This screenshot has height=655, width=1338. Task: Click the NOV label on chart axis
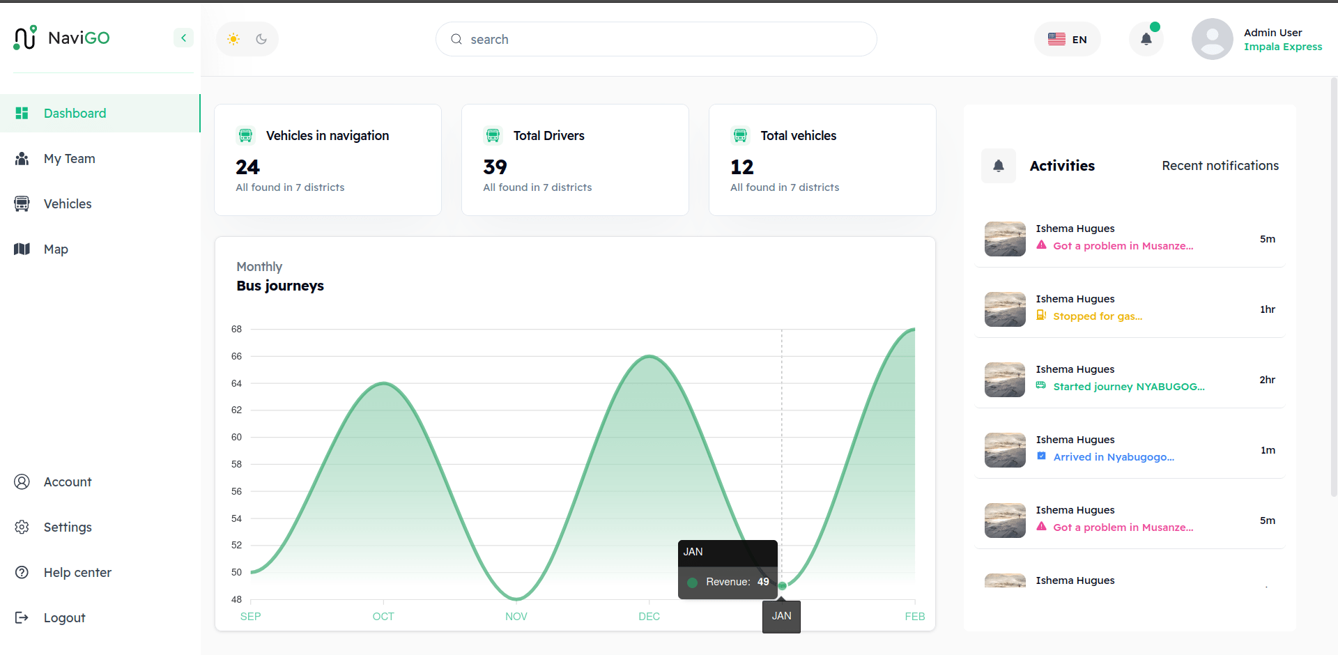click(516, 617)
